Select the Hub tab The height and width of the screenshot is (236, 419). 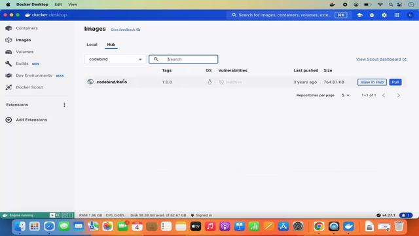click(111, 45)
